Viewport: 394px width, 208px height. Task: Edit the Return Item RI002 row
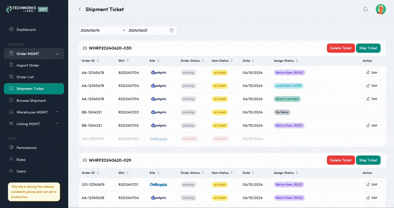tap(372, 73)
